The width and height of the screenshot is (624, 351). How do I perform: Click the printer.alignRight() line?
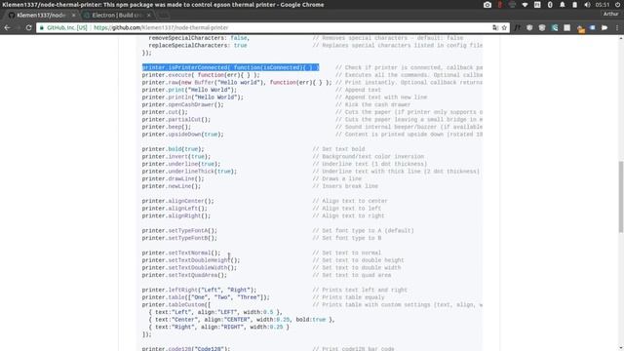(x=176, y=215)
